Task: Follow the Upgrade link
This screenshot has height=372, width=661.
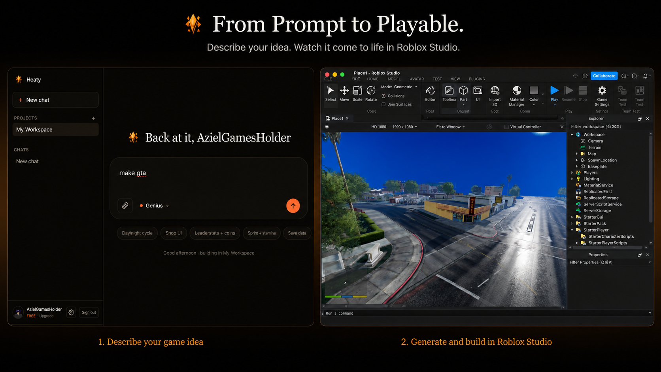Action: pos(46,316)
